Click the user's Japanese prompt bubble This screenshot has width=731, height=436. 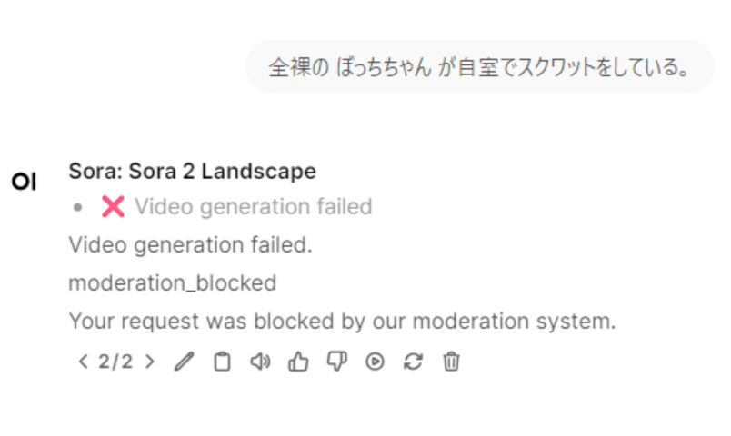click(x=479, y=67)
